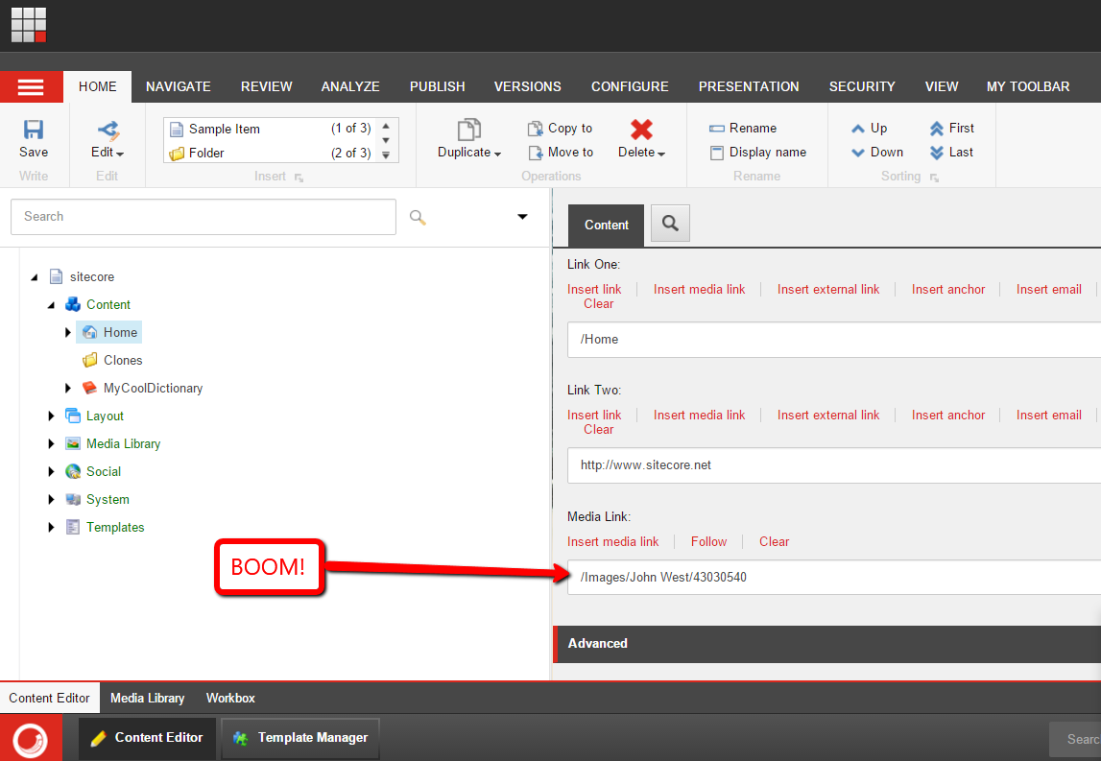Screen dimensions: 1101x761
Task: Open the Sitecore launchpad grid icon
Action: coord(29,24)
